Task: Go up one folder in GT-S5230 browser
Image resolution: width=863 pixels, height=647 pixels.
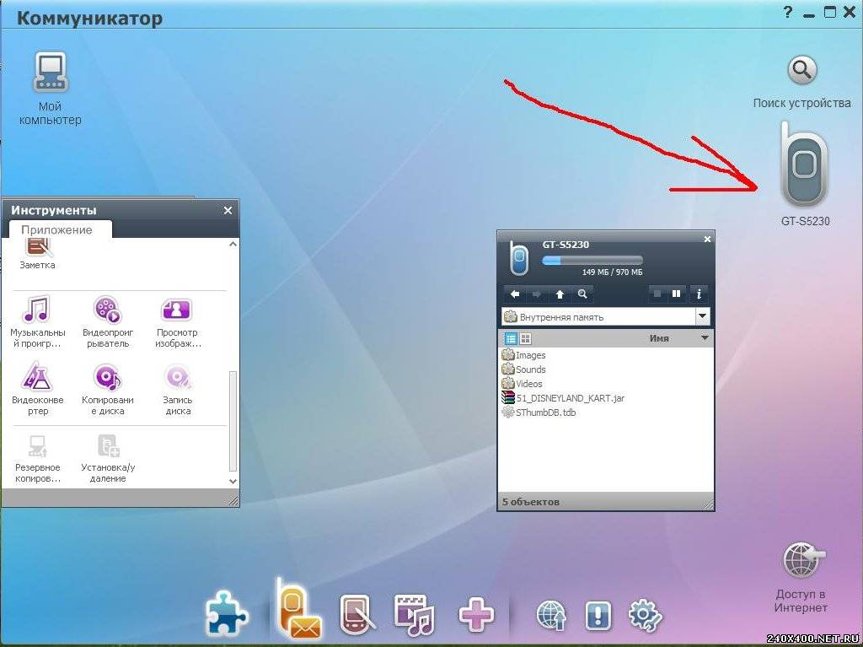Action: click(x=560, y=294)
